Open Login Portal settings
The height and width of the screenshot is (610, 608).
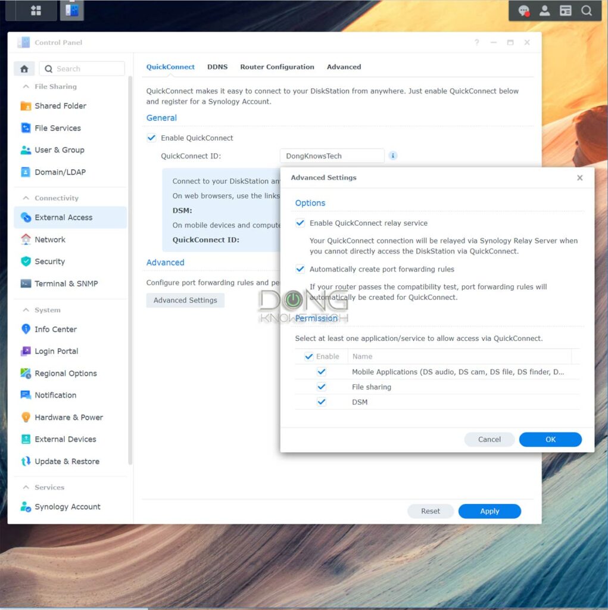coord(70,351)
